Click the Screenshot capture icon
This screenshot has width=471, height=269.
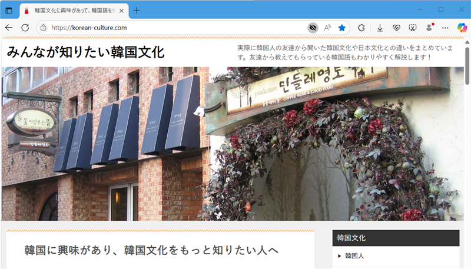(x=413, y=28)
